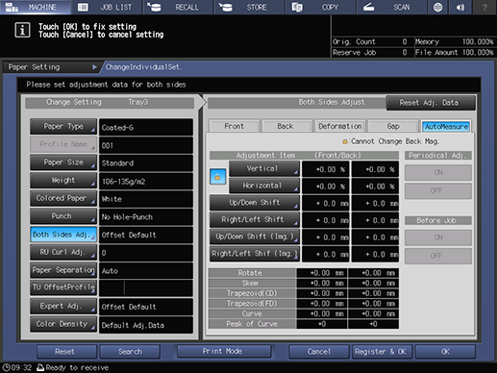Screen dimensions: 497x373
Task: Confirm with the OK button
Action: (445, 352)
